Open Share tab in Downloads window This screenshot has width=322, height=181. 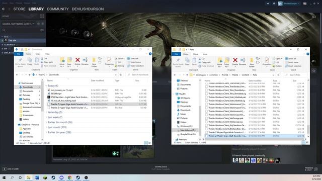pyautogui.click(x=38, y=54)
